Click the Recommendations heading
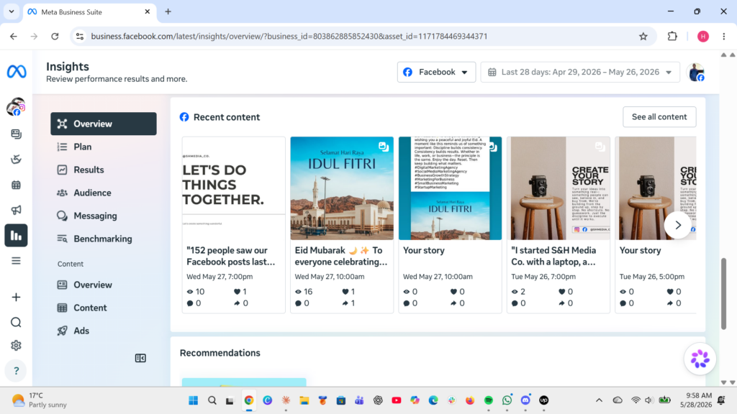The width and height of the screenshot is (737, 414). pyautogui.click(x=220, y=353)
